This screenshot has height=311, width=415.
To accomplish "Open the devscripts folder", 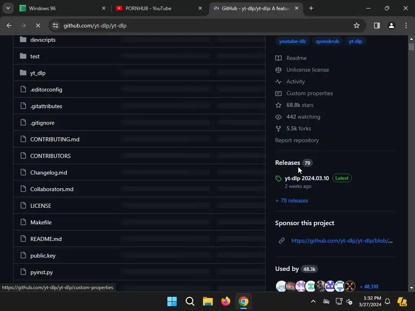I will (43, 40).
